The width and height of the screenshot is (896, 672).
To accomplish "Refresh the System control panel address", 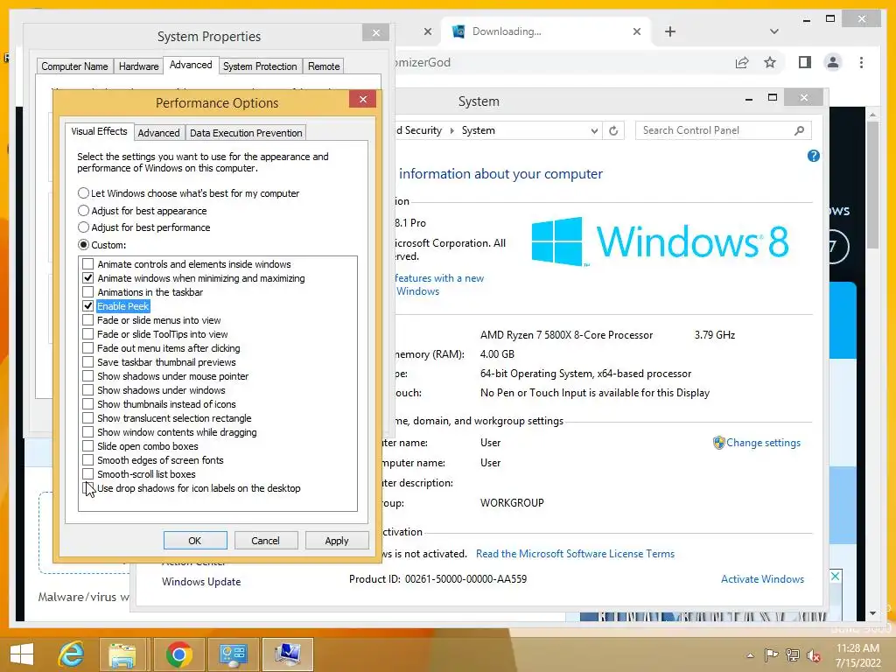I will click(613, 131).
